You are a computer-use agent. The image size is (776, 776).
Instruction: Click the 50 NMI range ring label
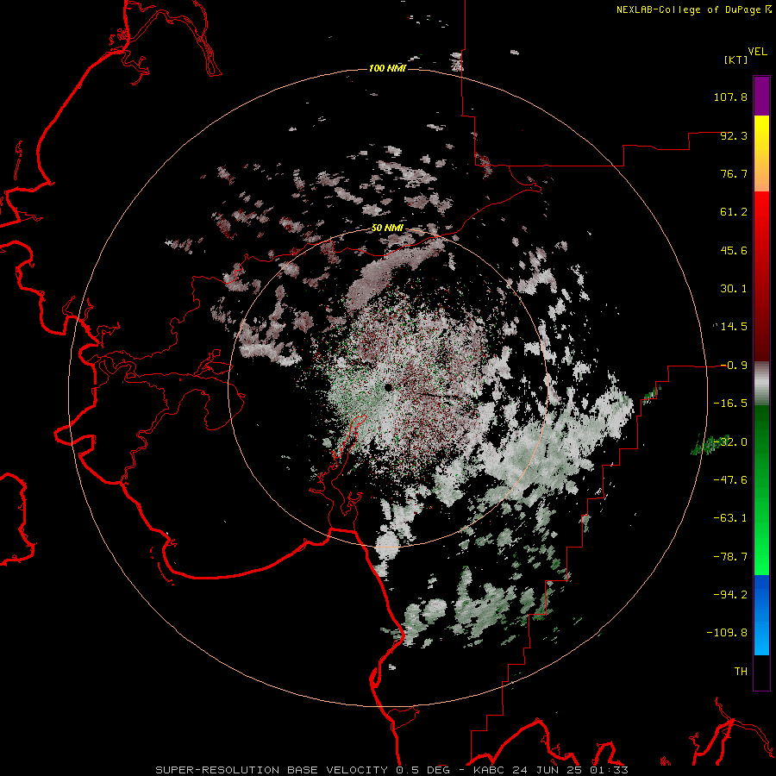(387, 228)
